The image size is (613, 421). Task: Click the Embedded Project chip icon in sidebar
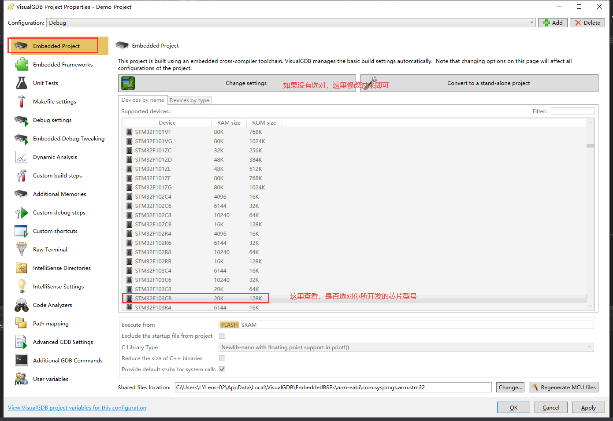(x=21, y=46)
